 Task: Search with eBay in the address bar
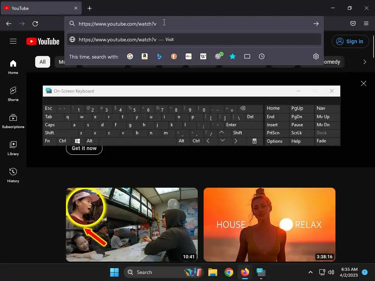coord(189,56)
